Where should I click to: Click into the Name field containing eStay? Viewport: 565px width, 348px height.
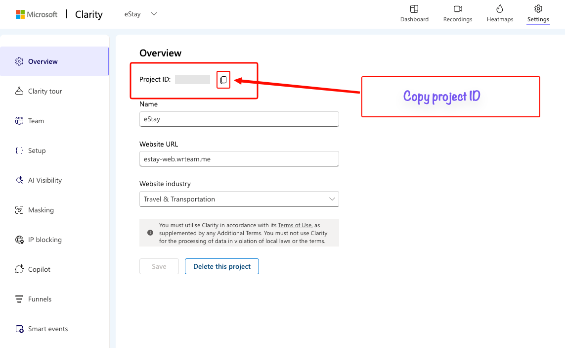pos(239,119)
